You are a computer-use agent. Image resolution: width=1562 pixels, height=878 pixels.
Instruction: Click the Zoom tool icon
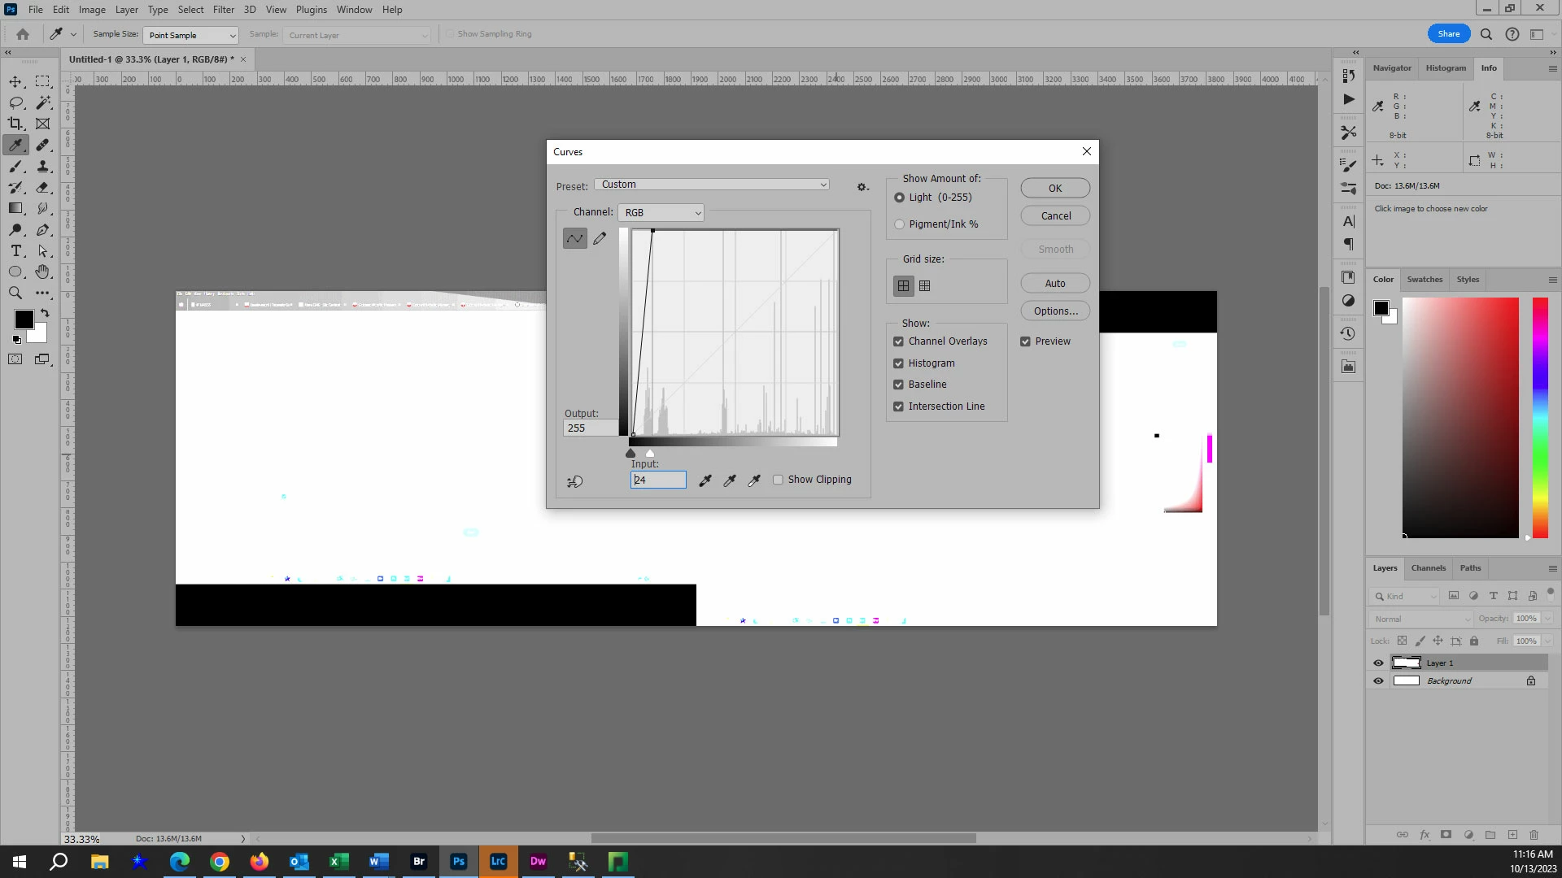click(15, 293)
